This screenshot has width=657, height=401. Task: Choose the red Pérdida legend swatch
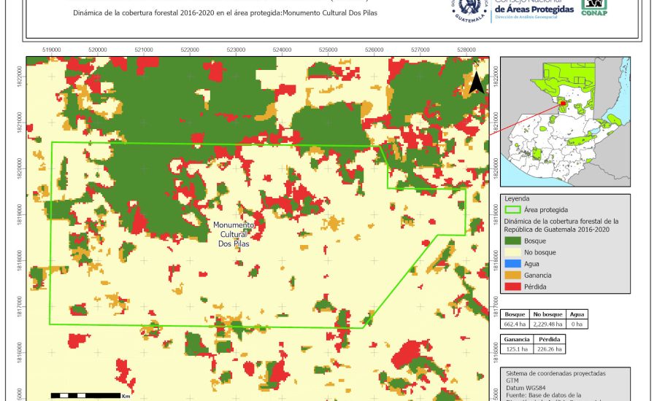point(512,287)
